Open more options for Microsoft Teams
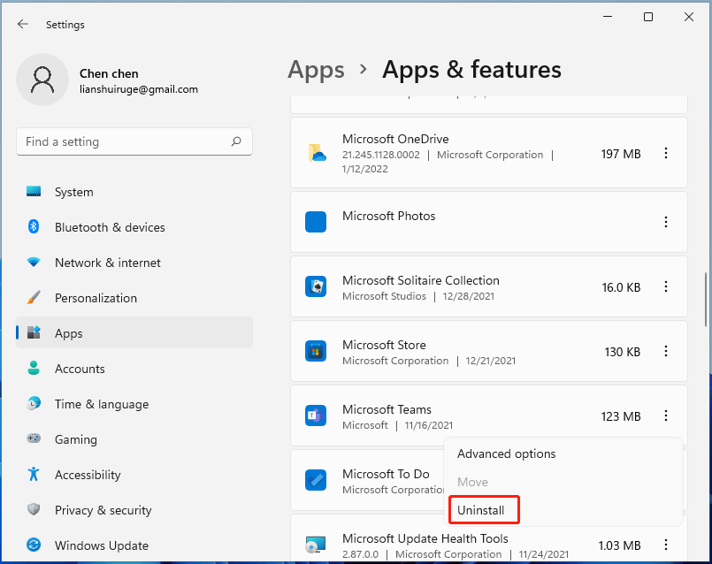Image resolution: width=712 pixels, height=564 pixels. (x=666, y=415)
